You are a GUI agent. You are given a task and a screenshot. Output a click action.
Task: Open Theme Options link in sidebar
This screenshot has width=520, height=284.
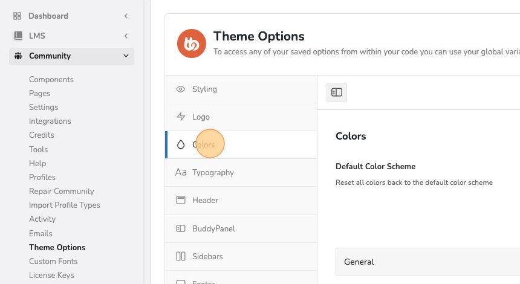pyautogui.click(x=57, y=247)
